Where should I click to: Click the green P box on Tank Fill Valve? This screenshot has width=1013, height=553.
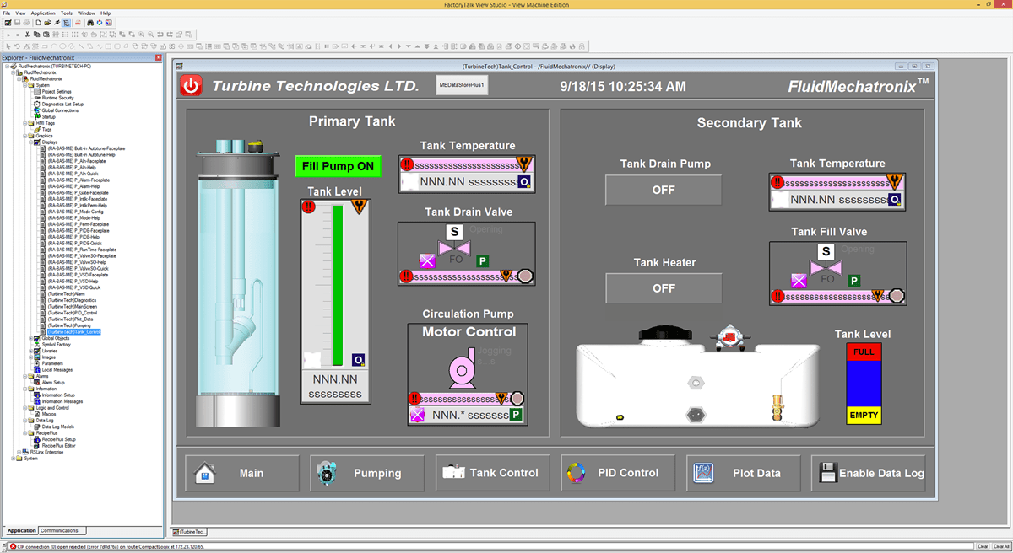point(854,281)
